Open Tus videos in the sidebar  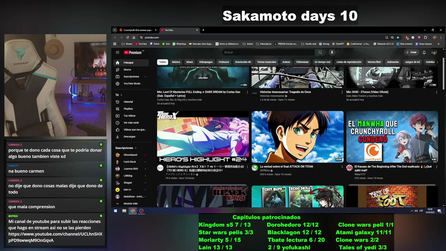tap(131, 116)
